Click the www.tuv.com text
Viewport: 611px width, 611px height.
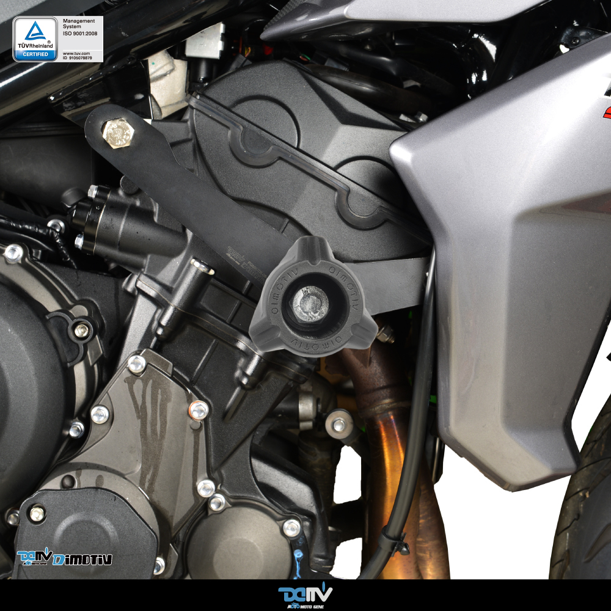[76, 53]
